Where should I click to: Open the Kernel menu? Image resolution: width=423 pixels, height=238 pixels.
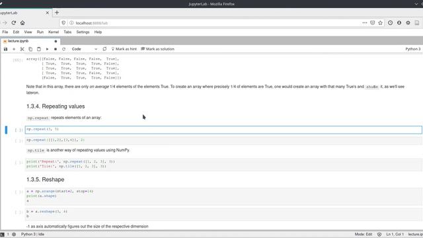pyautogui.click(x=54, y=32)
